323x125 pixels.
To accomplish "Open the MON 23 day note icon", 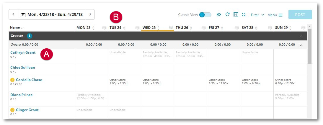I will point(105,28).
